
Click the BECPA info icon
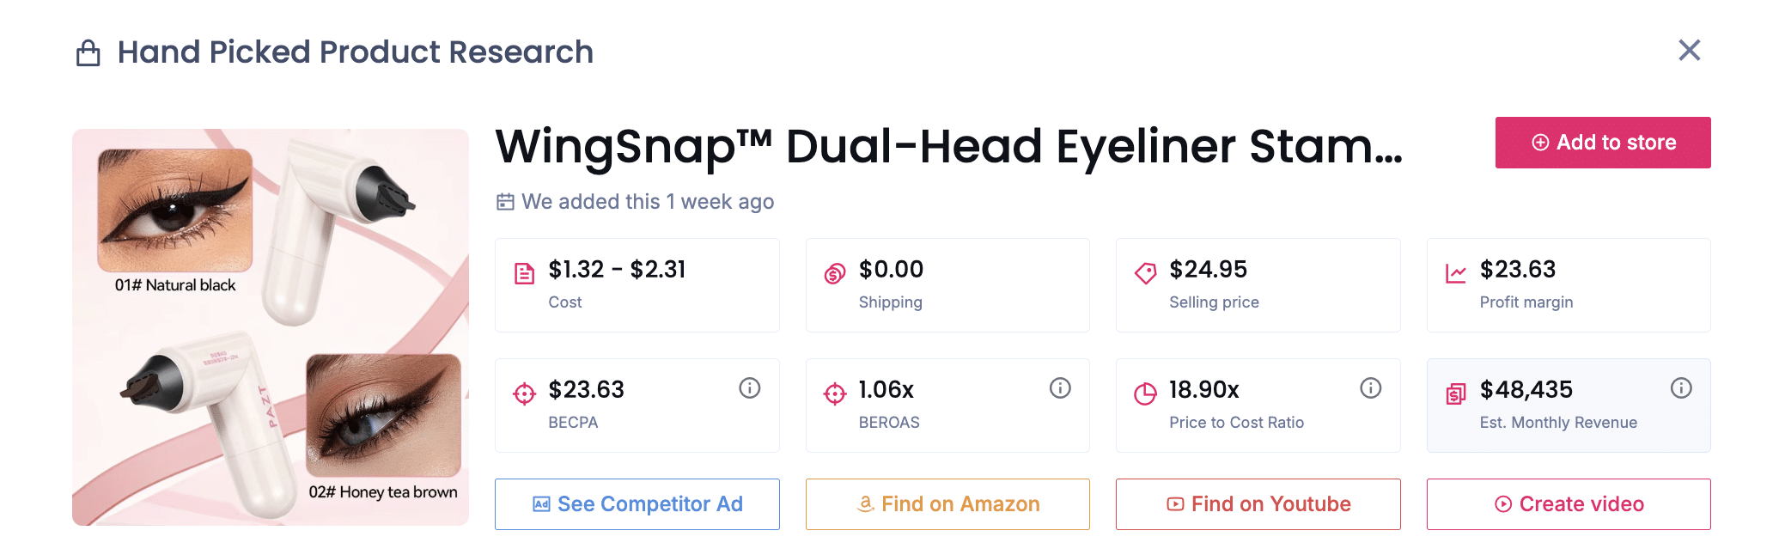coord(749,388)
